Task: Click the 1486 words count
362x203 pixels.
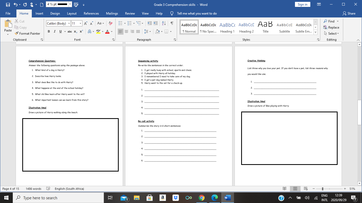Action: pyautogui.click(x=33, y=189)
